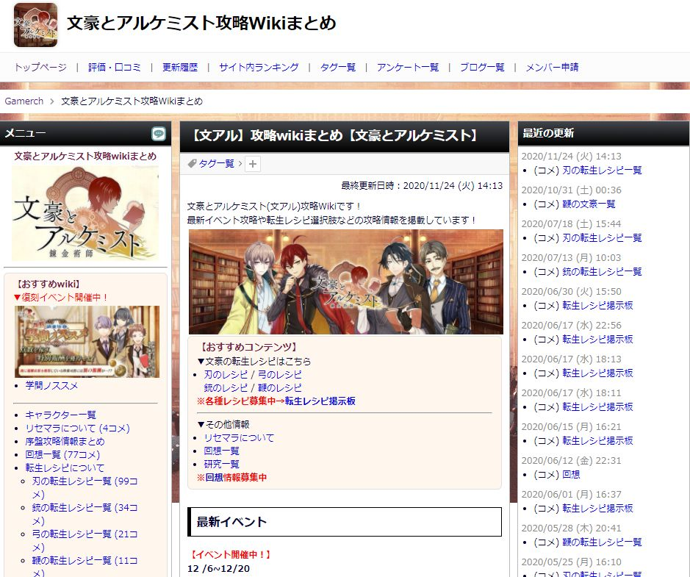
Task: Click the 文豪とアルケミスト sidebar logo image
Action: point(85,213)
